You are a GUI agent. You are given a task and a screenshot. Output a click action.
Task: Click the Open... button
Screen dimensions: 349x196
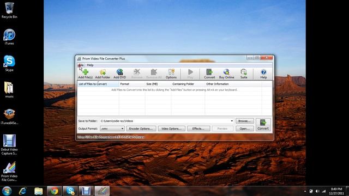(245, 128)
